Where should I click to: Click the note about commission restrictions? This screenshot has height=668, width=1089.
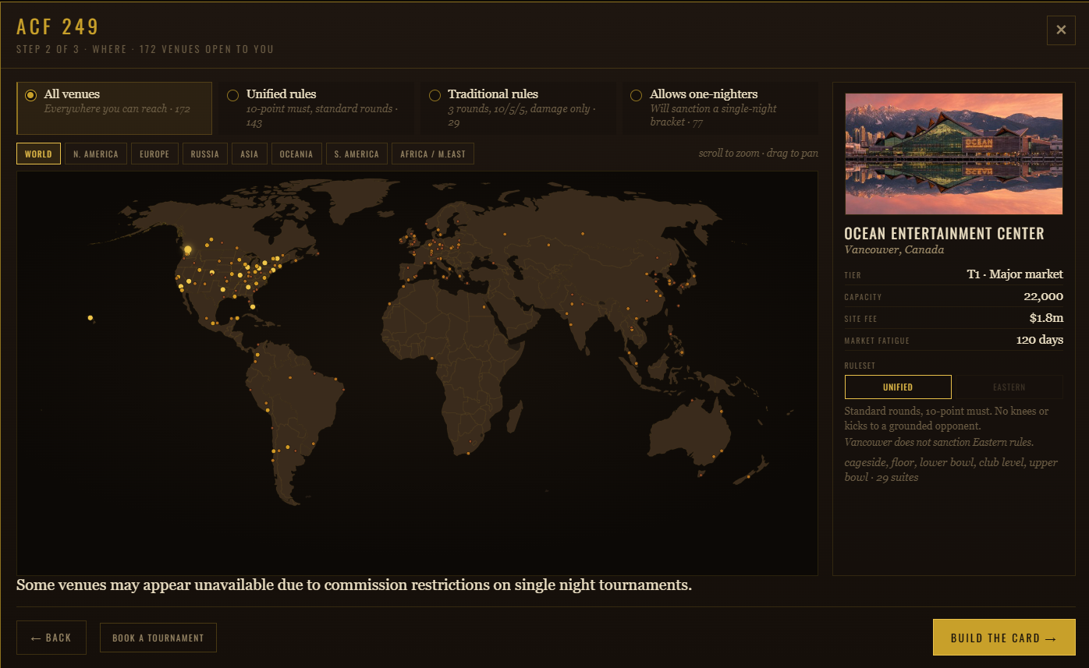(354, 585)
